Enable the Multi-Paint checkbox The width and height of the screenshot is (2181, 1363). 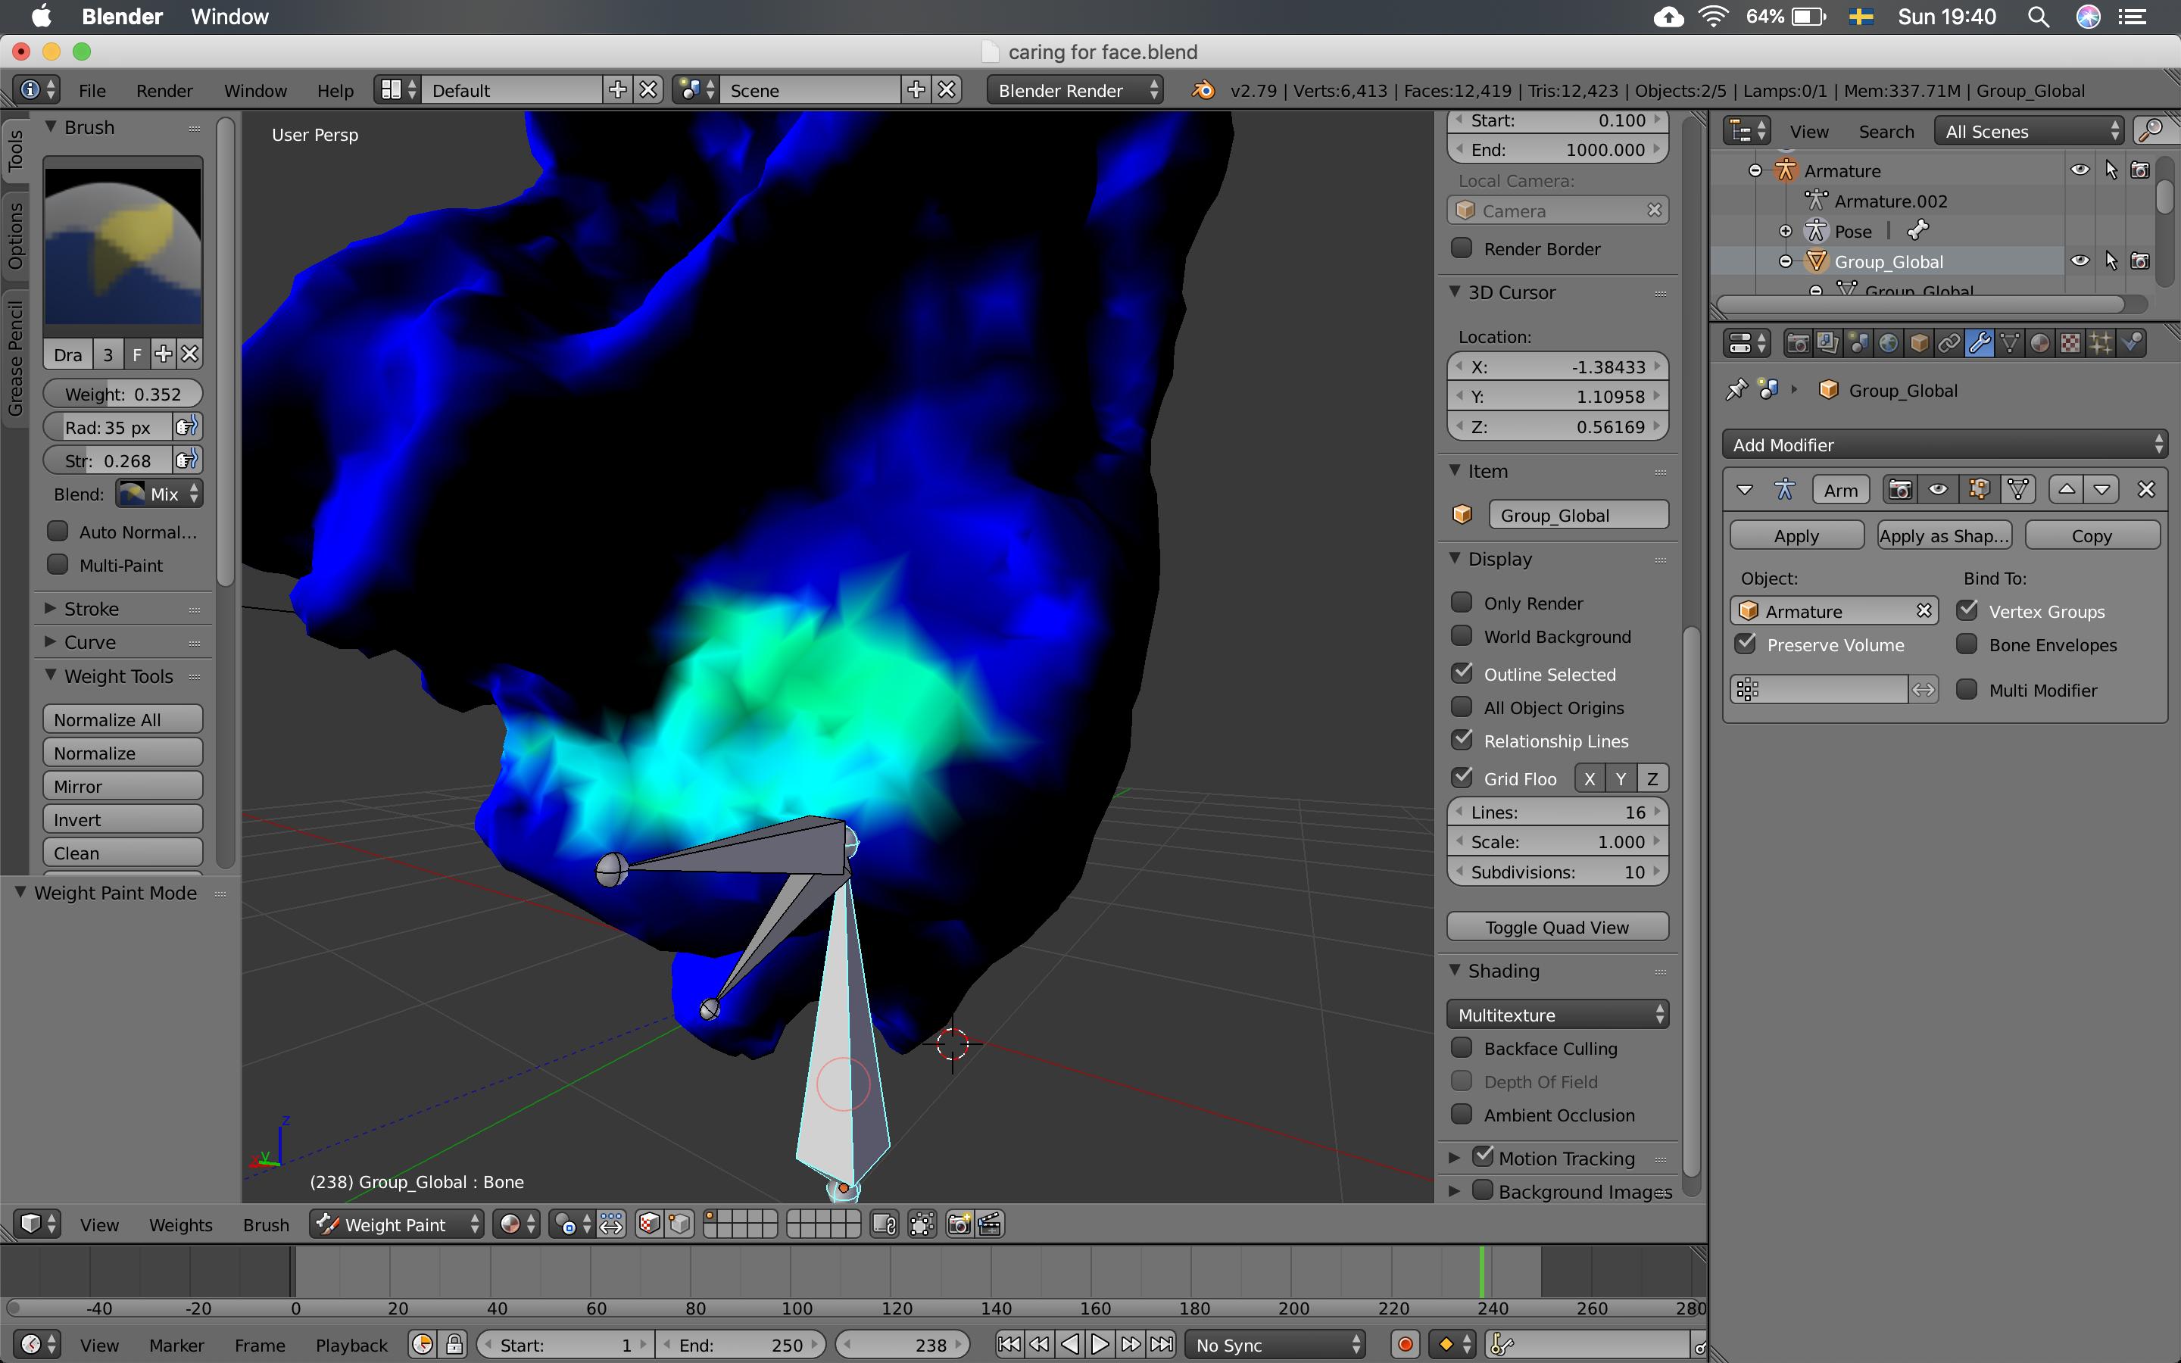click(x=58, y=564)
